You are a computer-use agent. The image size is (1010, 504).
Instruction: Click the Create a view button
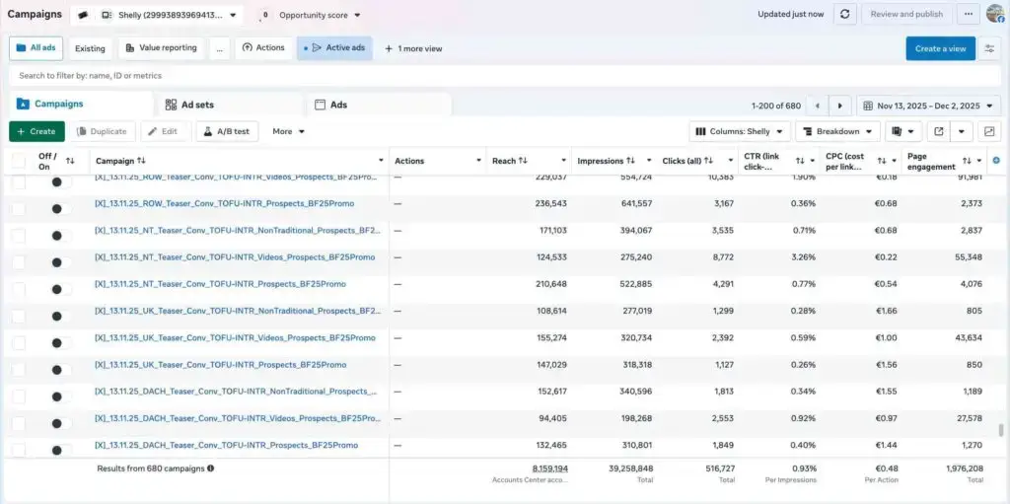(940, 48)
